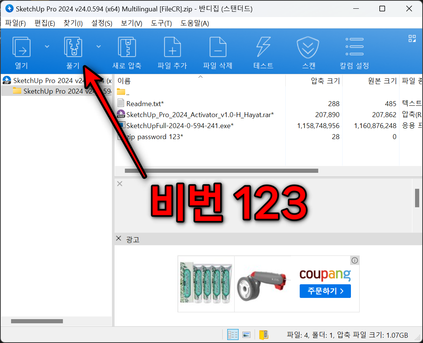The height and width of the screenshot is (343, 423).
Task: Select the root SketchUp Pro zip tree node
Action: pyautogui.click(x=57, y=80)
